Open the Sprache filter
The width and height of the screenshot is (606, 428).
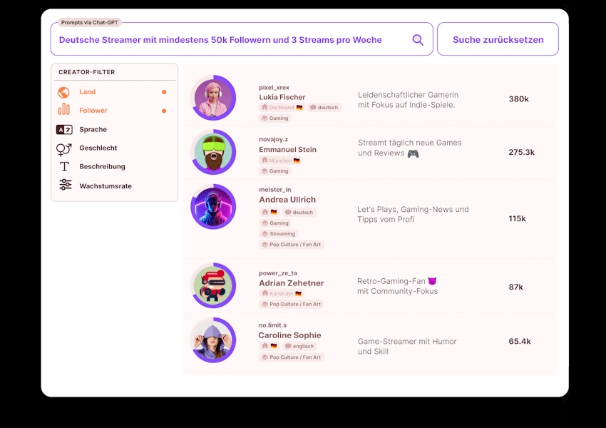93,129
